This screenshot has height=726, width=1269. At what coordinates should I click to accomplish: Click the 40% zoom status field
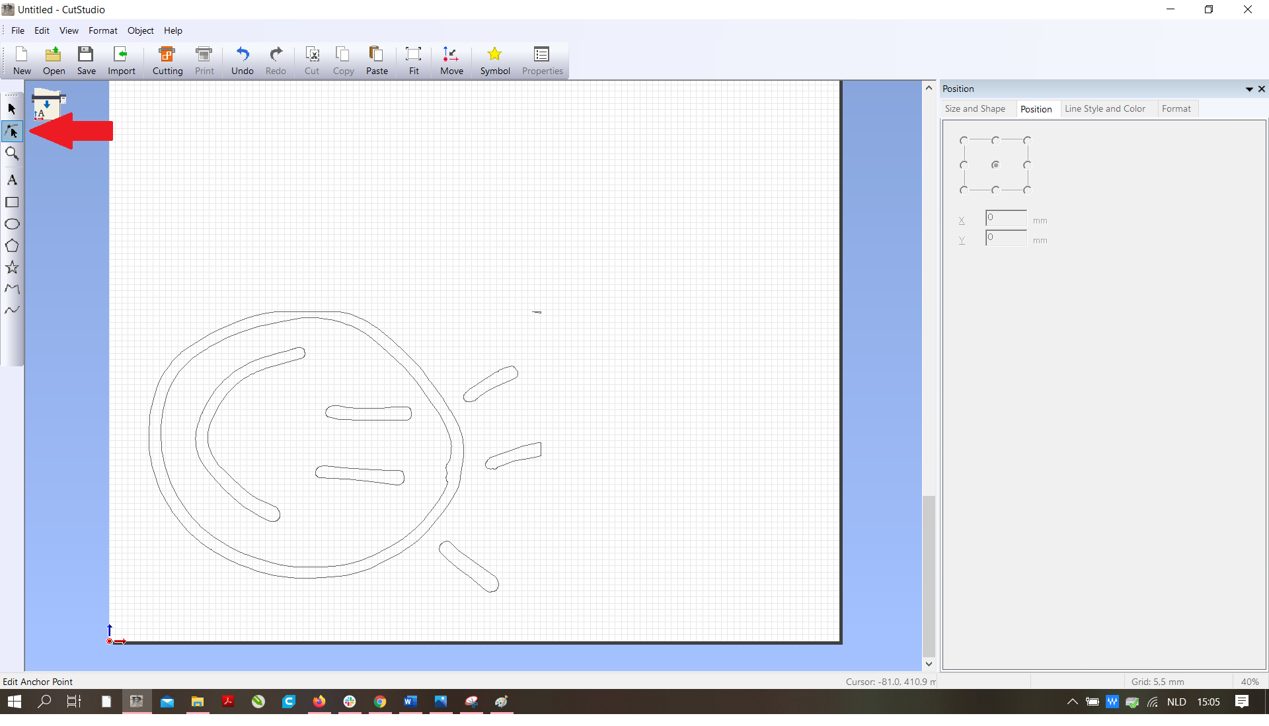[x=1249, y=682]
